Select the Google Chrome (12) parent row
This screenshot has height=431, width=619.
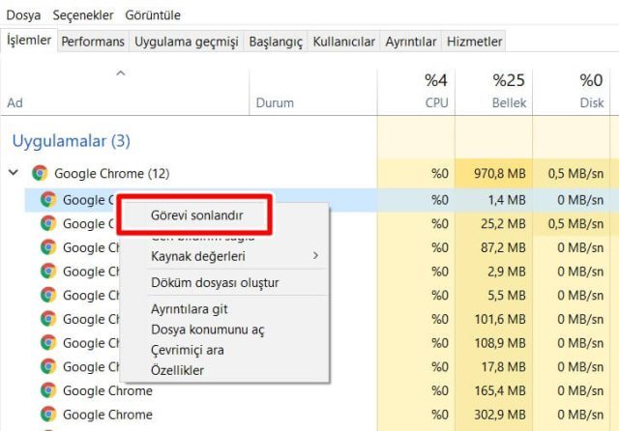[x=309, y=174]
